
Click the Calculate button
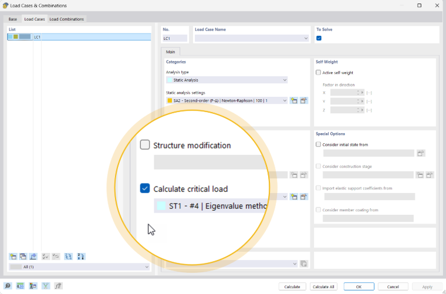pyautogui.click(x=292, y=286)
